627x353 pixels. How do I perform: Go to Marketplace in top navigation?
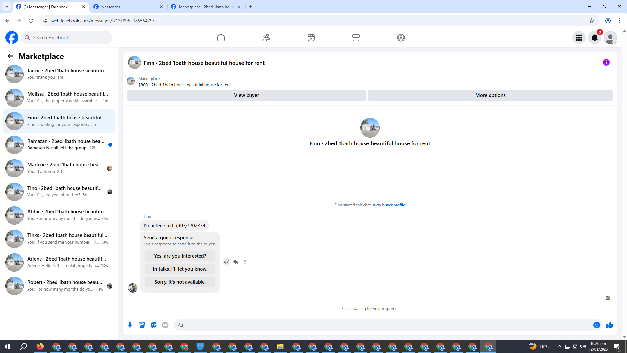(356, 38)
